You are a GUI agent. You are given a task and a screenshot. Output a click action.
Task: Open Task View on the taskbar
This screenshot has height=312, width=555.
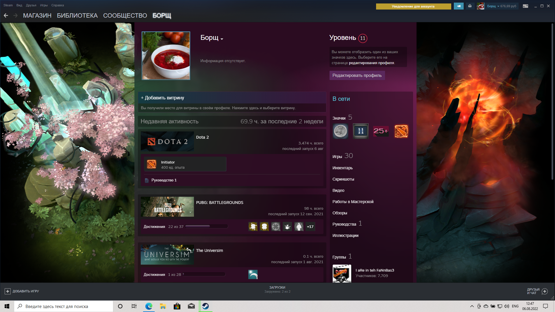click(x=134, y=306)
